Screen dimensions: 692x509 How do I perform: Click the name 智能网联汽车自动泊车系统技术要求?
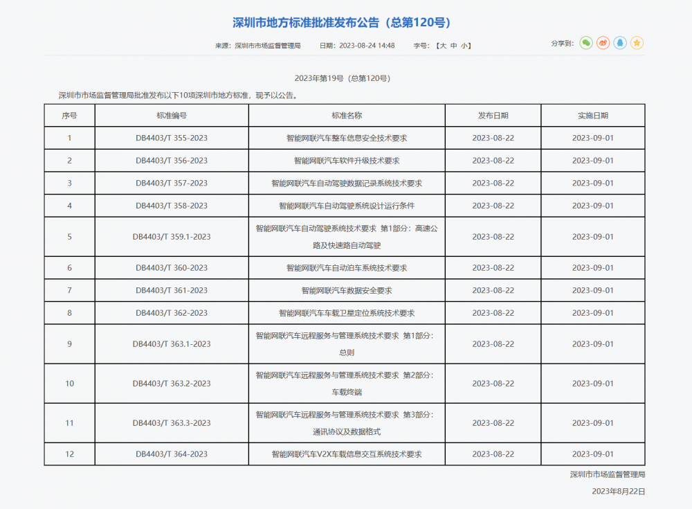click(347, 268)
